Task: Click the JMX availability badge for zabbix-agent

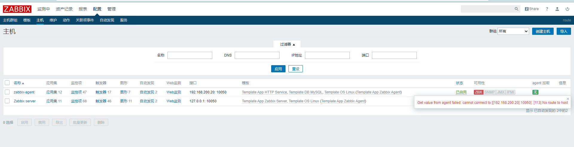Action: (501, 92)
